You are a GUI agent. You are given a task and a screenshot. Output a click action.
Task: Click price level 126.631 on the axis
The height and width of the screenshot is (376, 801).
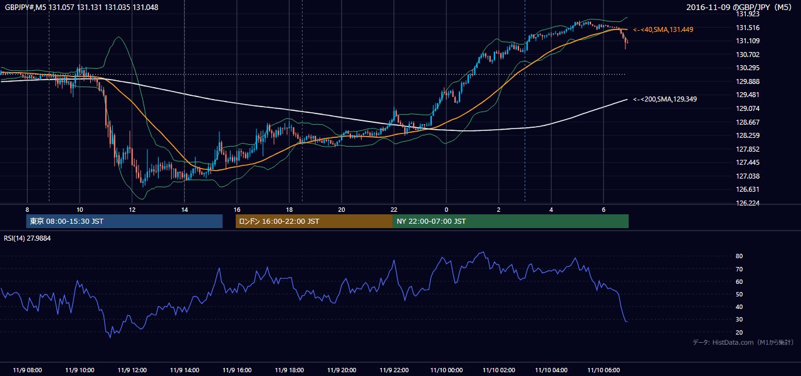748,189
